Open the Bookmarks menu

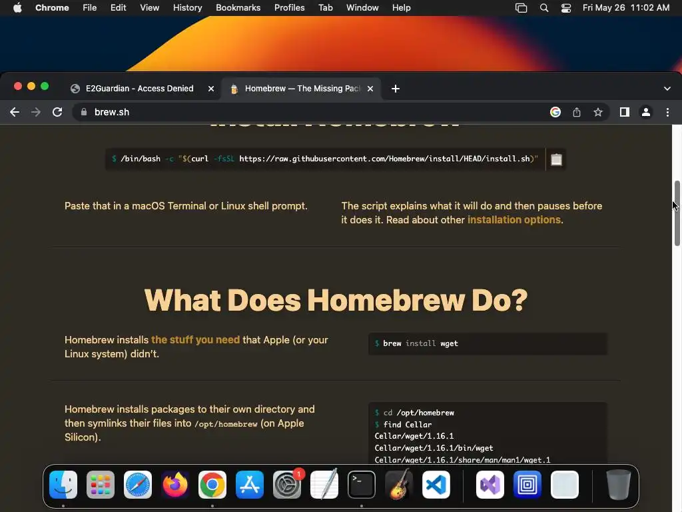pyautogui.click(x=238, y=8)
